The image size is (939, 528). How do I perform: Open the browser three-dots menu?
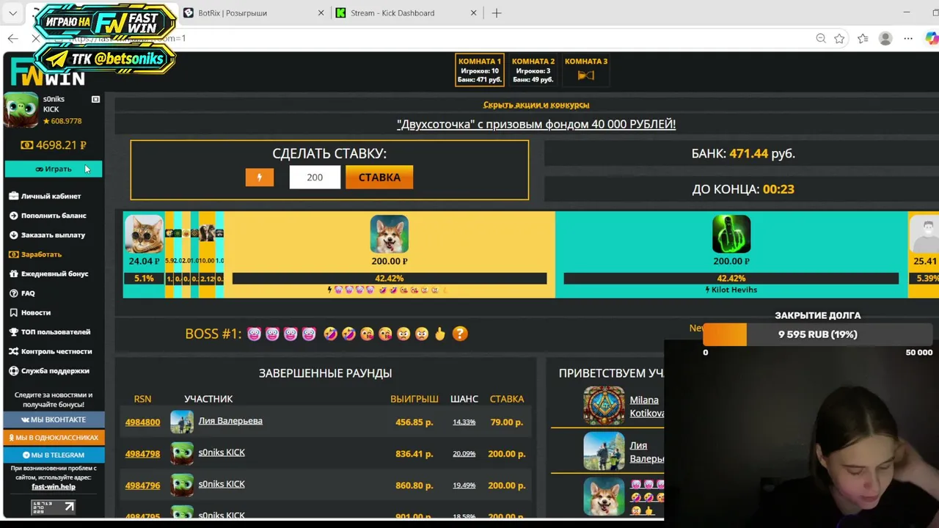click(x=908, y=38)
